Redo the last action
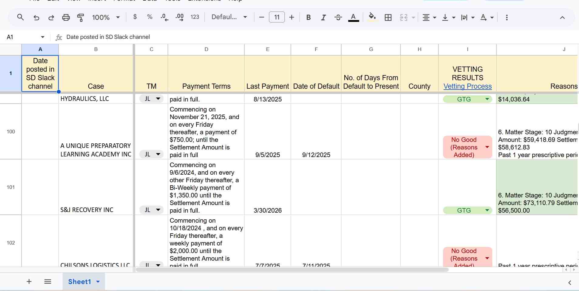The image size is (579, 291). pyautogui.click(x=51, y=18)
